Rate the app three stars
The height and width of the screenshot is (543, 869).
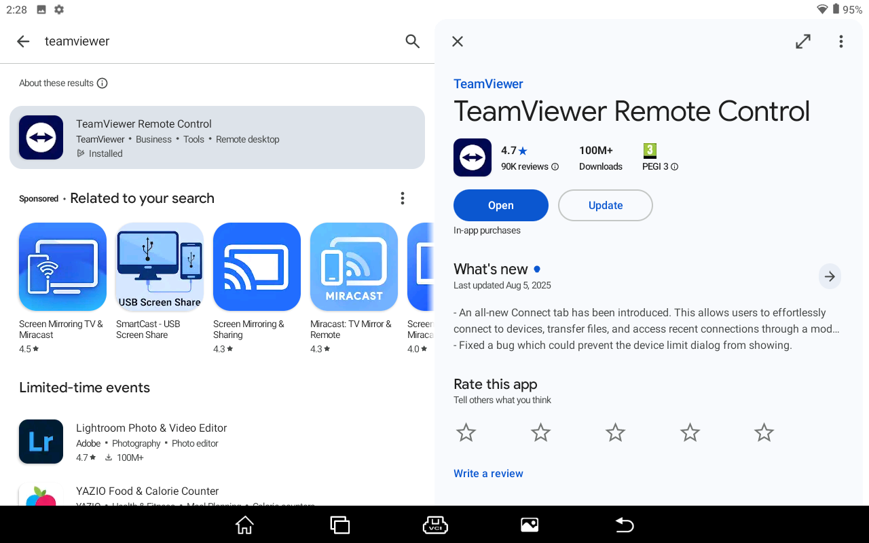pos(615,432)
